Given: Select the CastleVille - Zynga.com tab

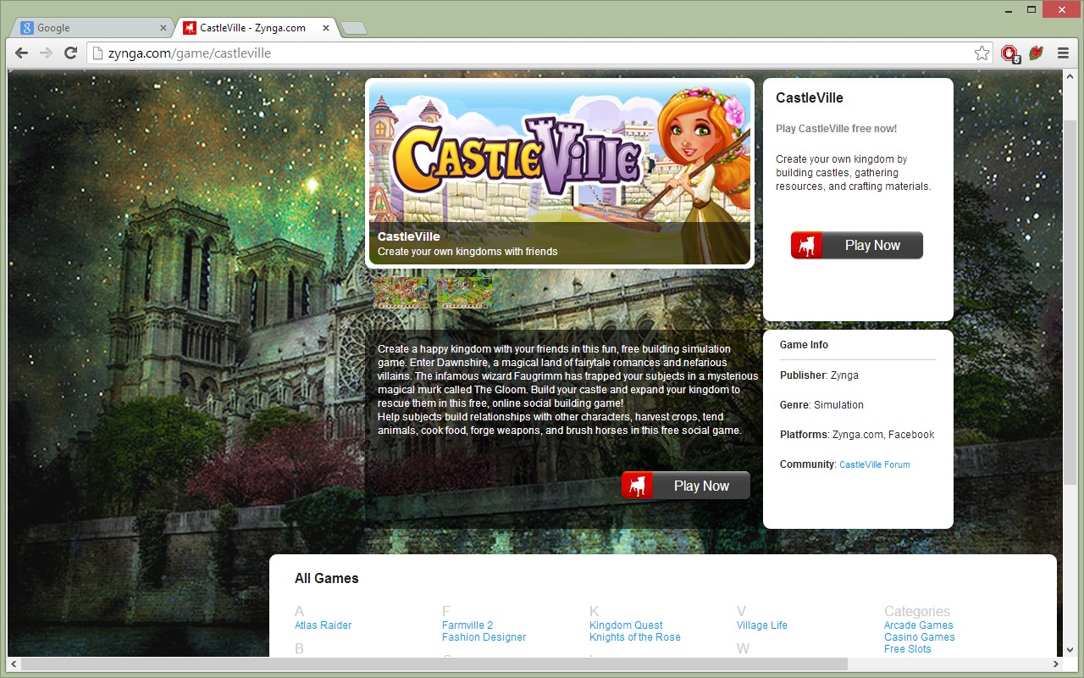Looking at the screenshot, I should [254, 28].
